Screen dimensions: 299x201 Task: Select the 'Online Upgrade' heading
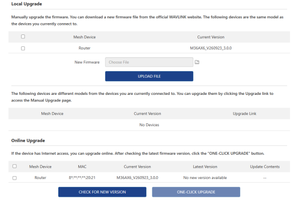pos(28,141)
